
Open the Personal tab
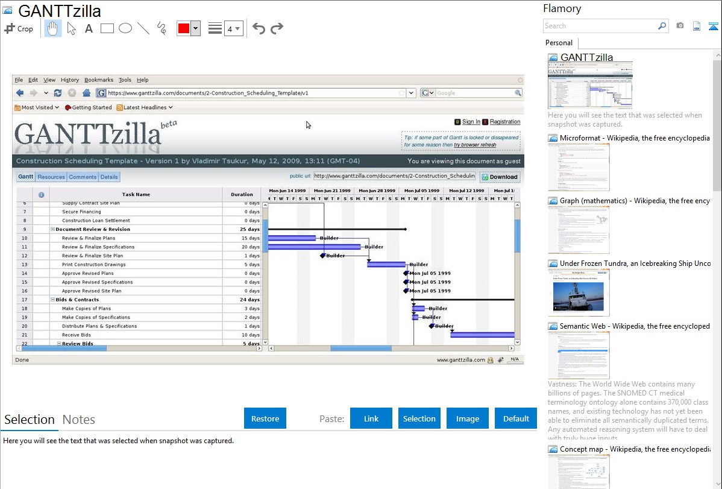tap(559, 43)
